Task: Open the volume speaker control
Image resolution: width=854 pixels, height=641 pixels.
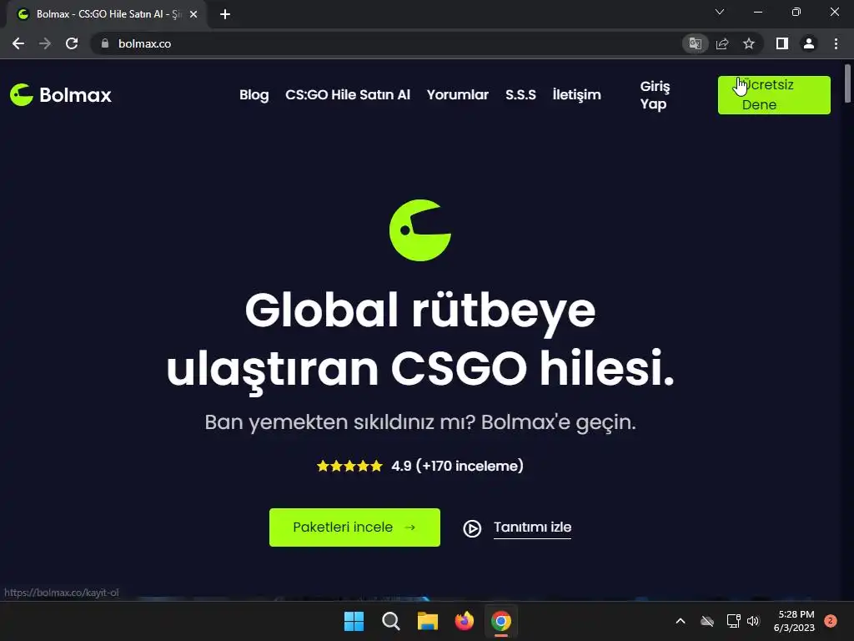Action: pos(753,621)
